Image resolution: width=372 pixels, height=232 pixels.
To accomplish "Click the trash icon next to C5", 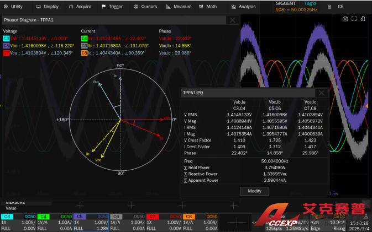I will (330, 7).
